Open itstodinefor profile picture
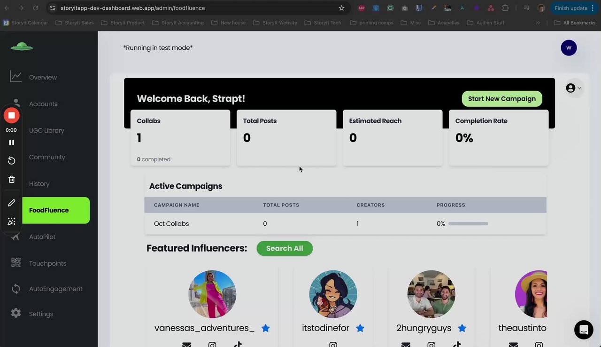The width and height of the screenshot is (601, 347). pos(333,294)
